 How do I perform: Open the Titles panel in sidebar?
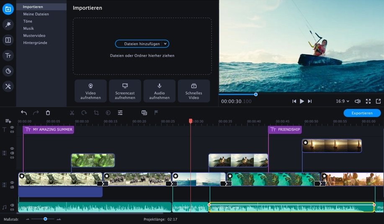point(8,56)
